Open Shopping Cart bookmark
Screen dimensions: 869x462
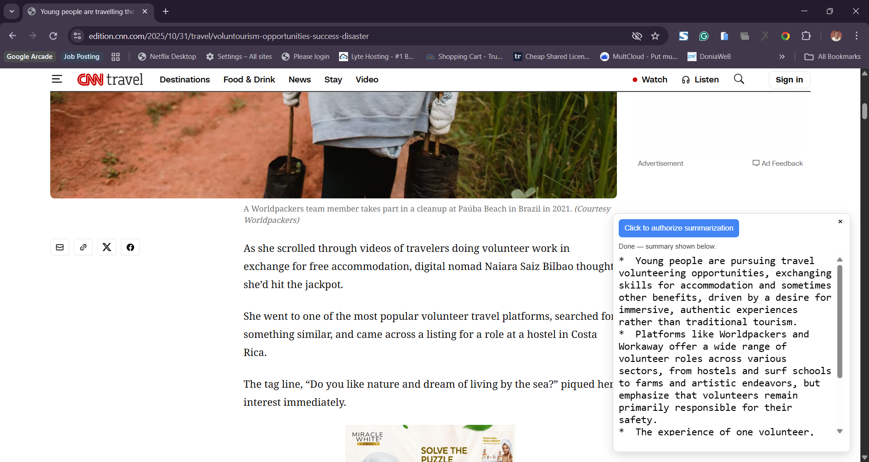click(464, 57)
